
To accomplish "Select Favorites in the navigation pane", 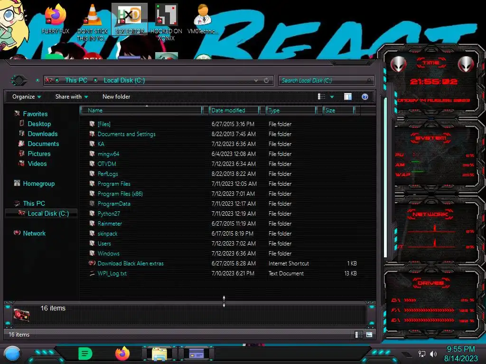I will [35, 114].
